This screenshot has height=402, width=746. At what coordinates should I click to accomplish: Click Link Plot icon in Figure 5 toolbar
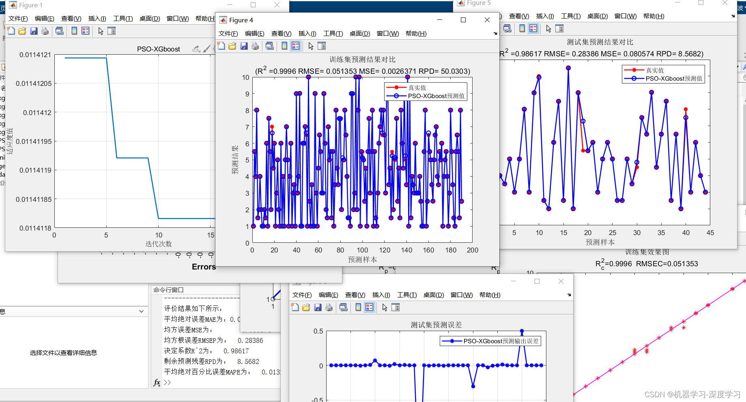click(x=507, y=28)
